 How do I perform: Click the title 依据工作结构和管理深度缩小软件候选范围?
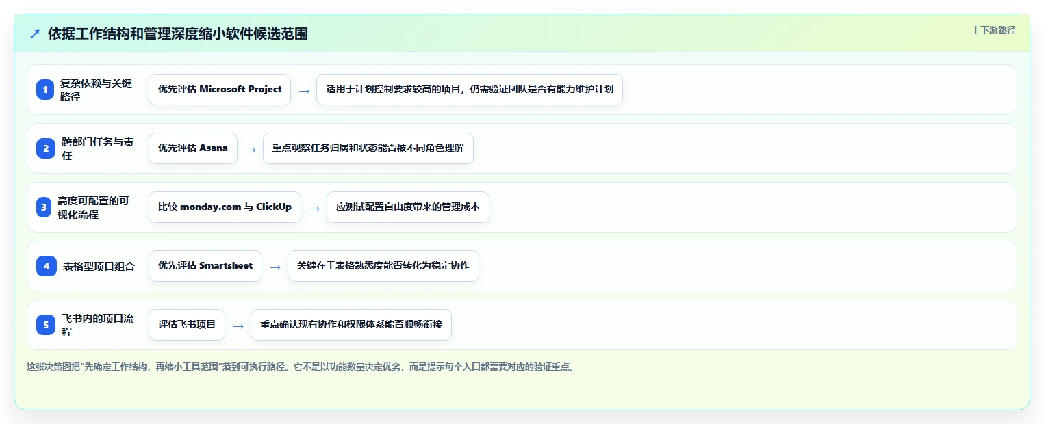coord(178,34)
